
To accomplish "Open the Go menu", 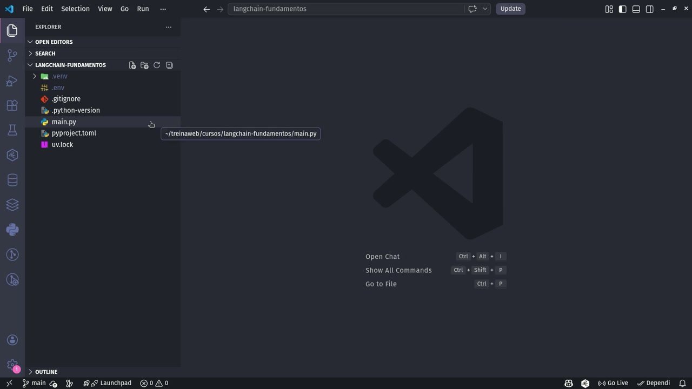I will click(124, 9).
